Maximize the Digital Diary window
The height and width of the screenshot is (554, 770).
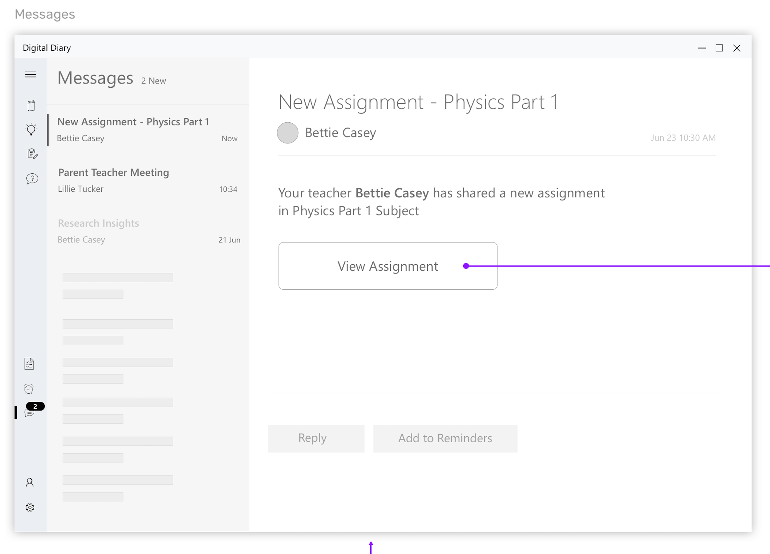tap(719, 48)
